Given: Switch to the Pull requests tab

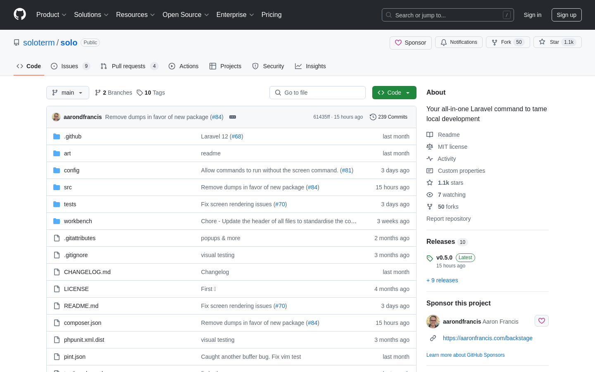Looking at the screenshot, I should (129, 66).
